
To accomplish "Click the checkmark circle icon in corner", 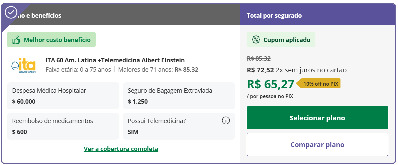I will click(11, 12).
